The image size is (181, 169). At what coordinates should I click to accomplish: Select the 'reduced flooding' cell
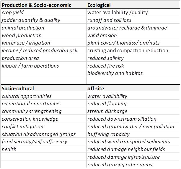(x=107, y=104)
